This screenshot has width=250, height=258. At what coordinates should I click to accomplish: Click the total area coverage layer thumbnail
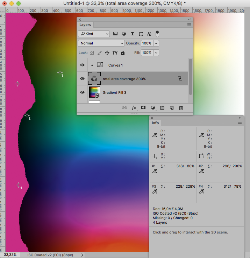click(94, 78)
